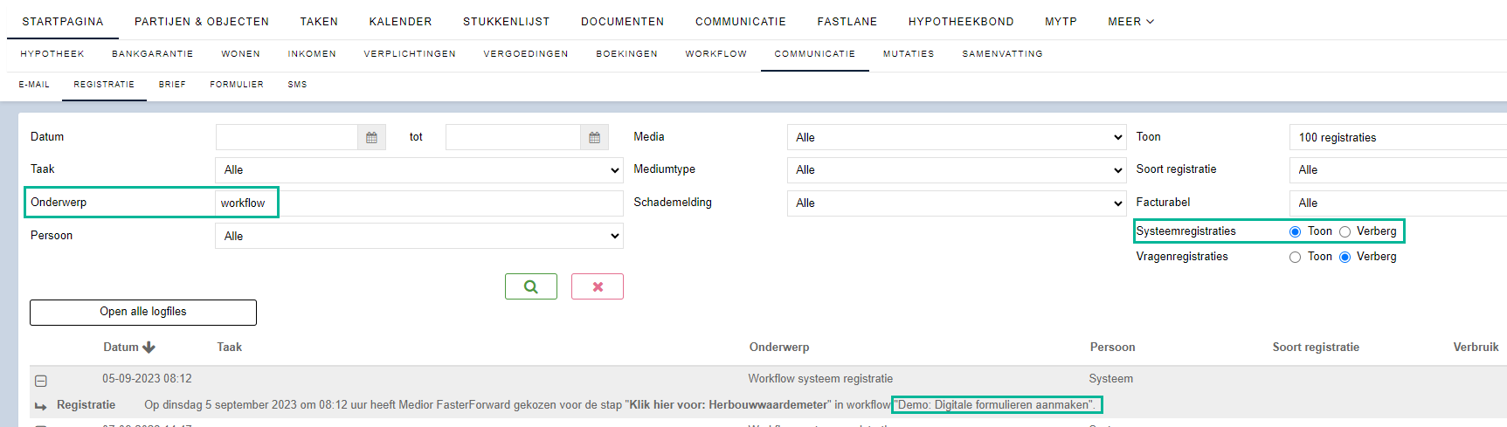Click Onderwerp field containing 'workflow'
The image size is (1507, 427).
pyautogui.click(x=419, y=203)
